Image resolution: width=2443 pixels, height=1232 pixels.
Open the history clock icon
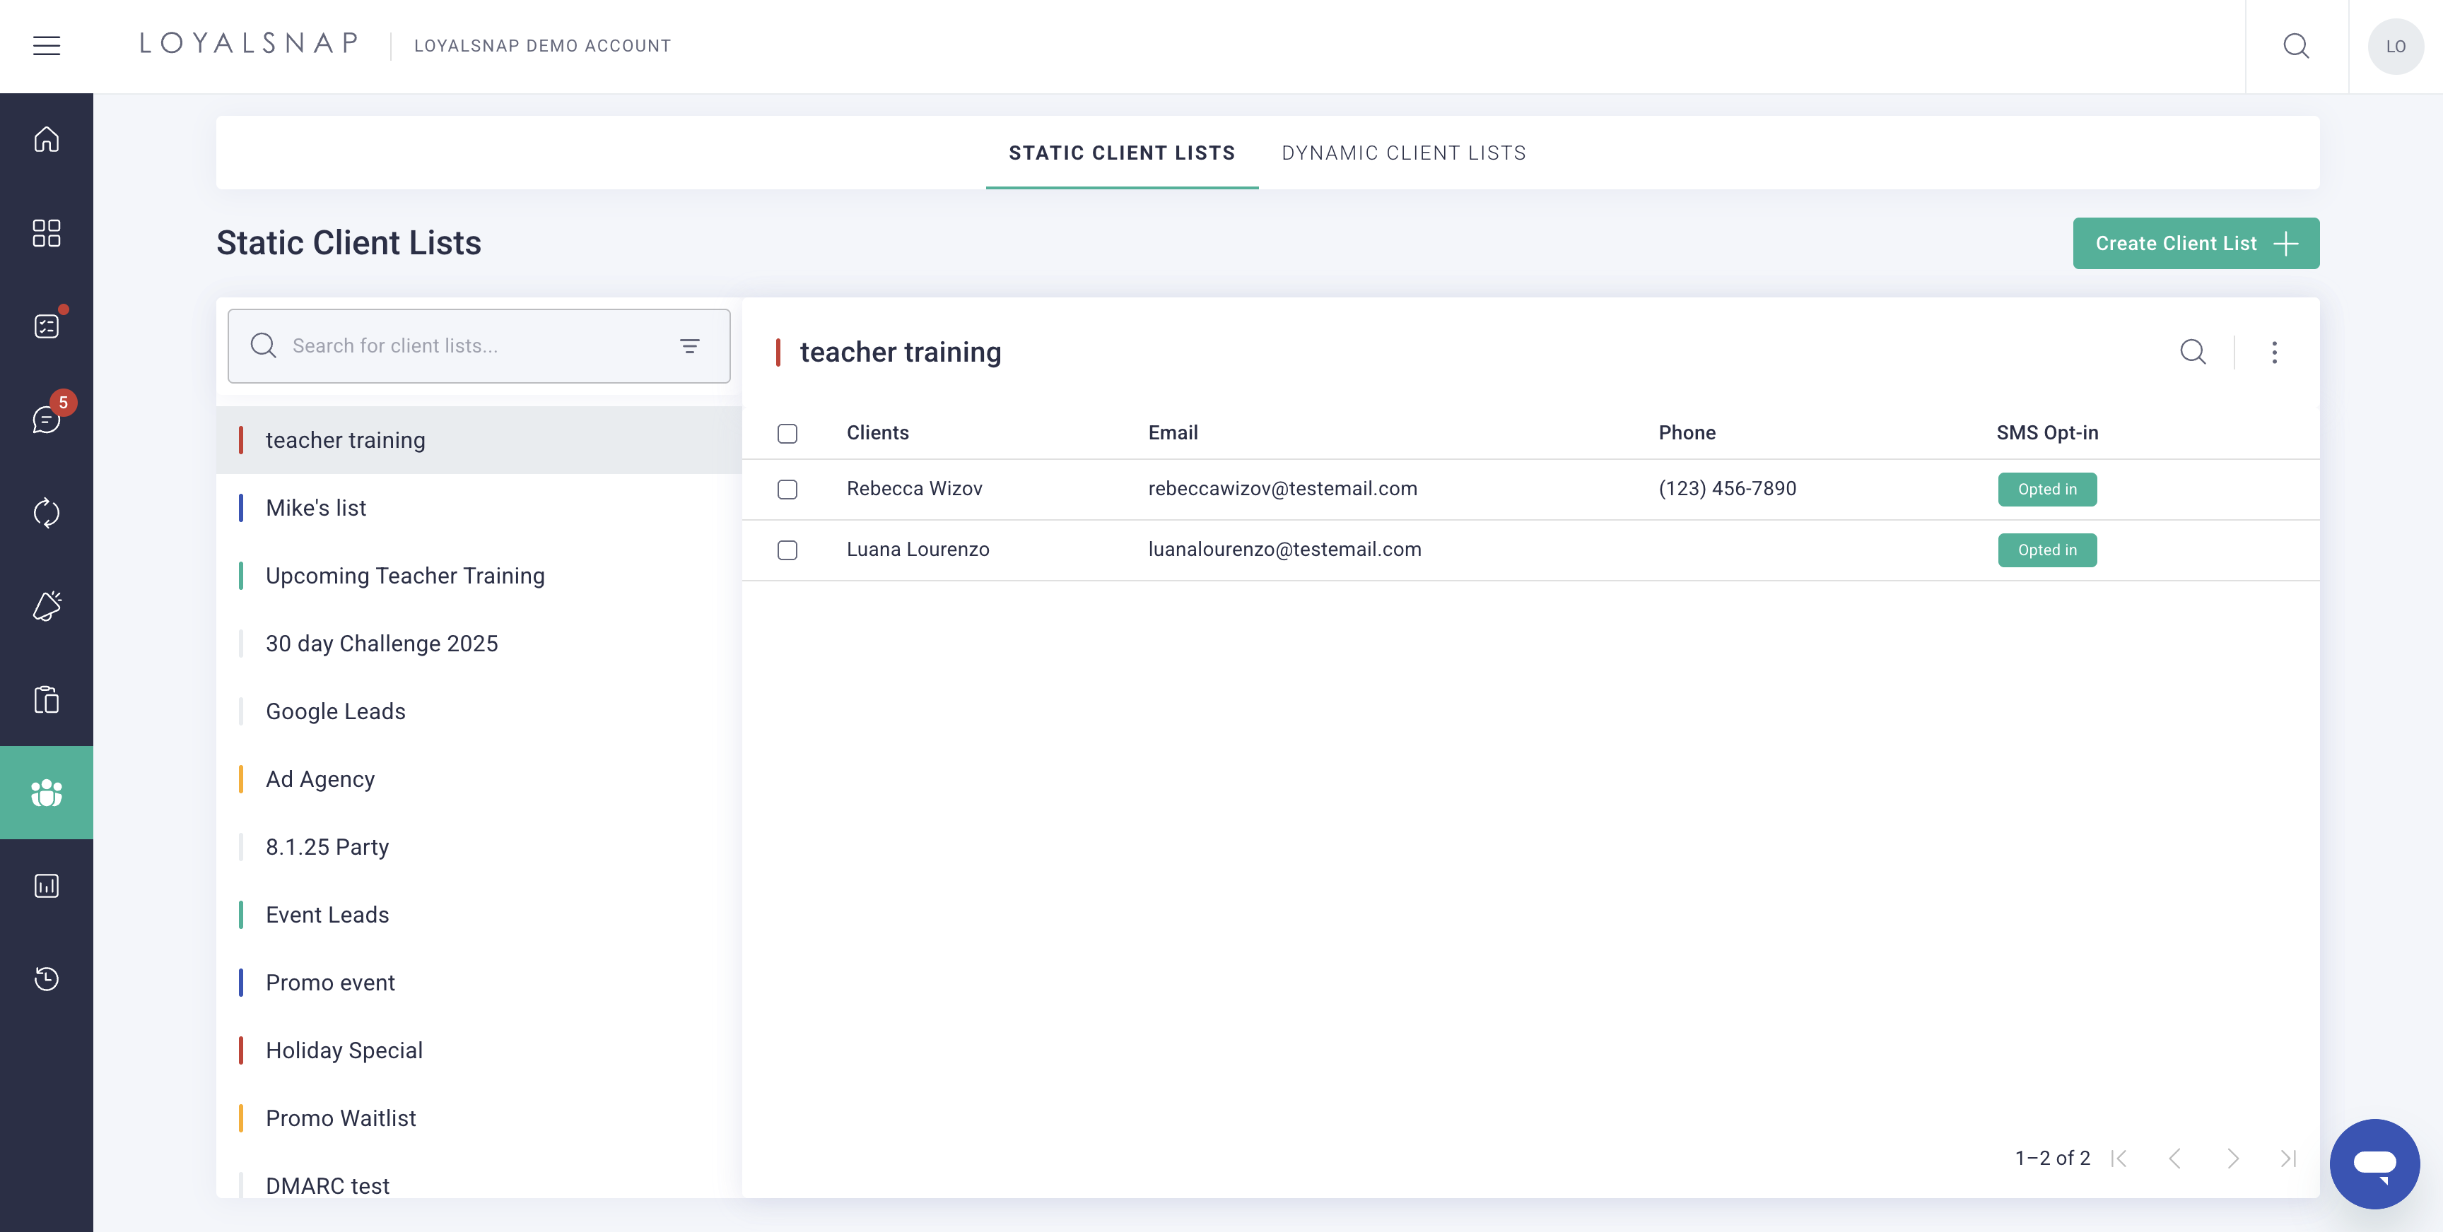point(47,979)
